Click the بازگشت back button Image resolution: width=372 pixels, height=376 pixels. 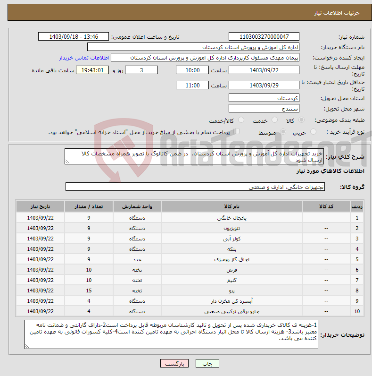pos(174,364)
